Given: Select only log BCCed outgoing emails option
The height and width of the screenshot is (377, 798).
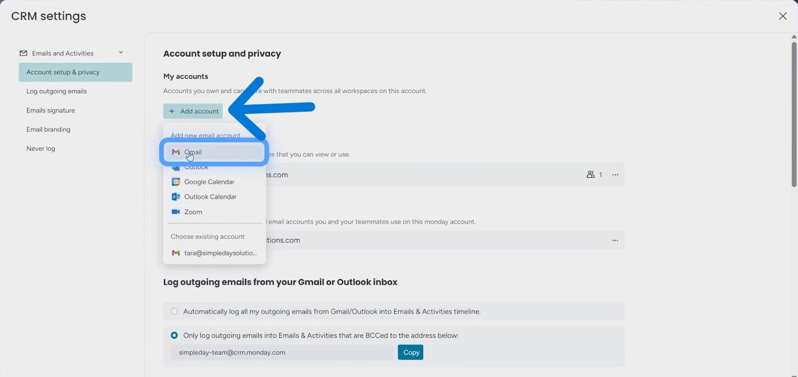Looking at the screenshot, I should tap(174, 335).
